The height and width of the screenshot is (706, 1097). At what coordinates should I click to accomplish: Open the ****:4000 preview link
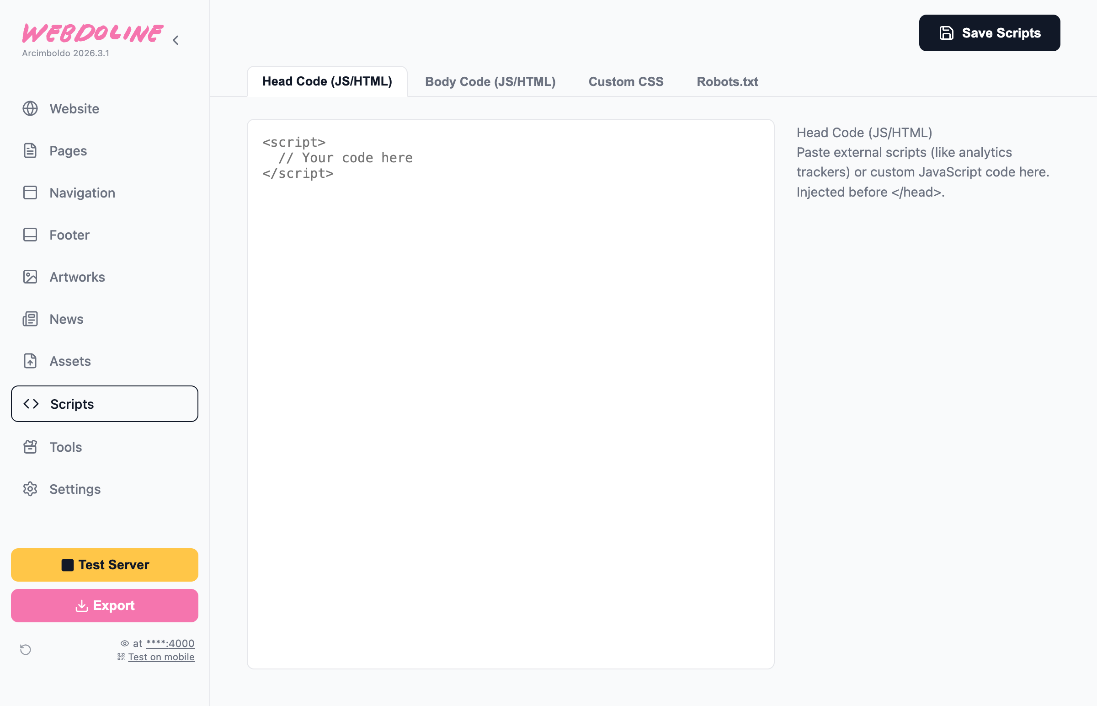tap(170, 643)
